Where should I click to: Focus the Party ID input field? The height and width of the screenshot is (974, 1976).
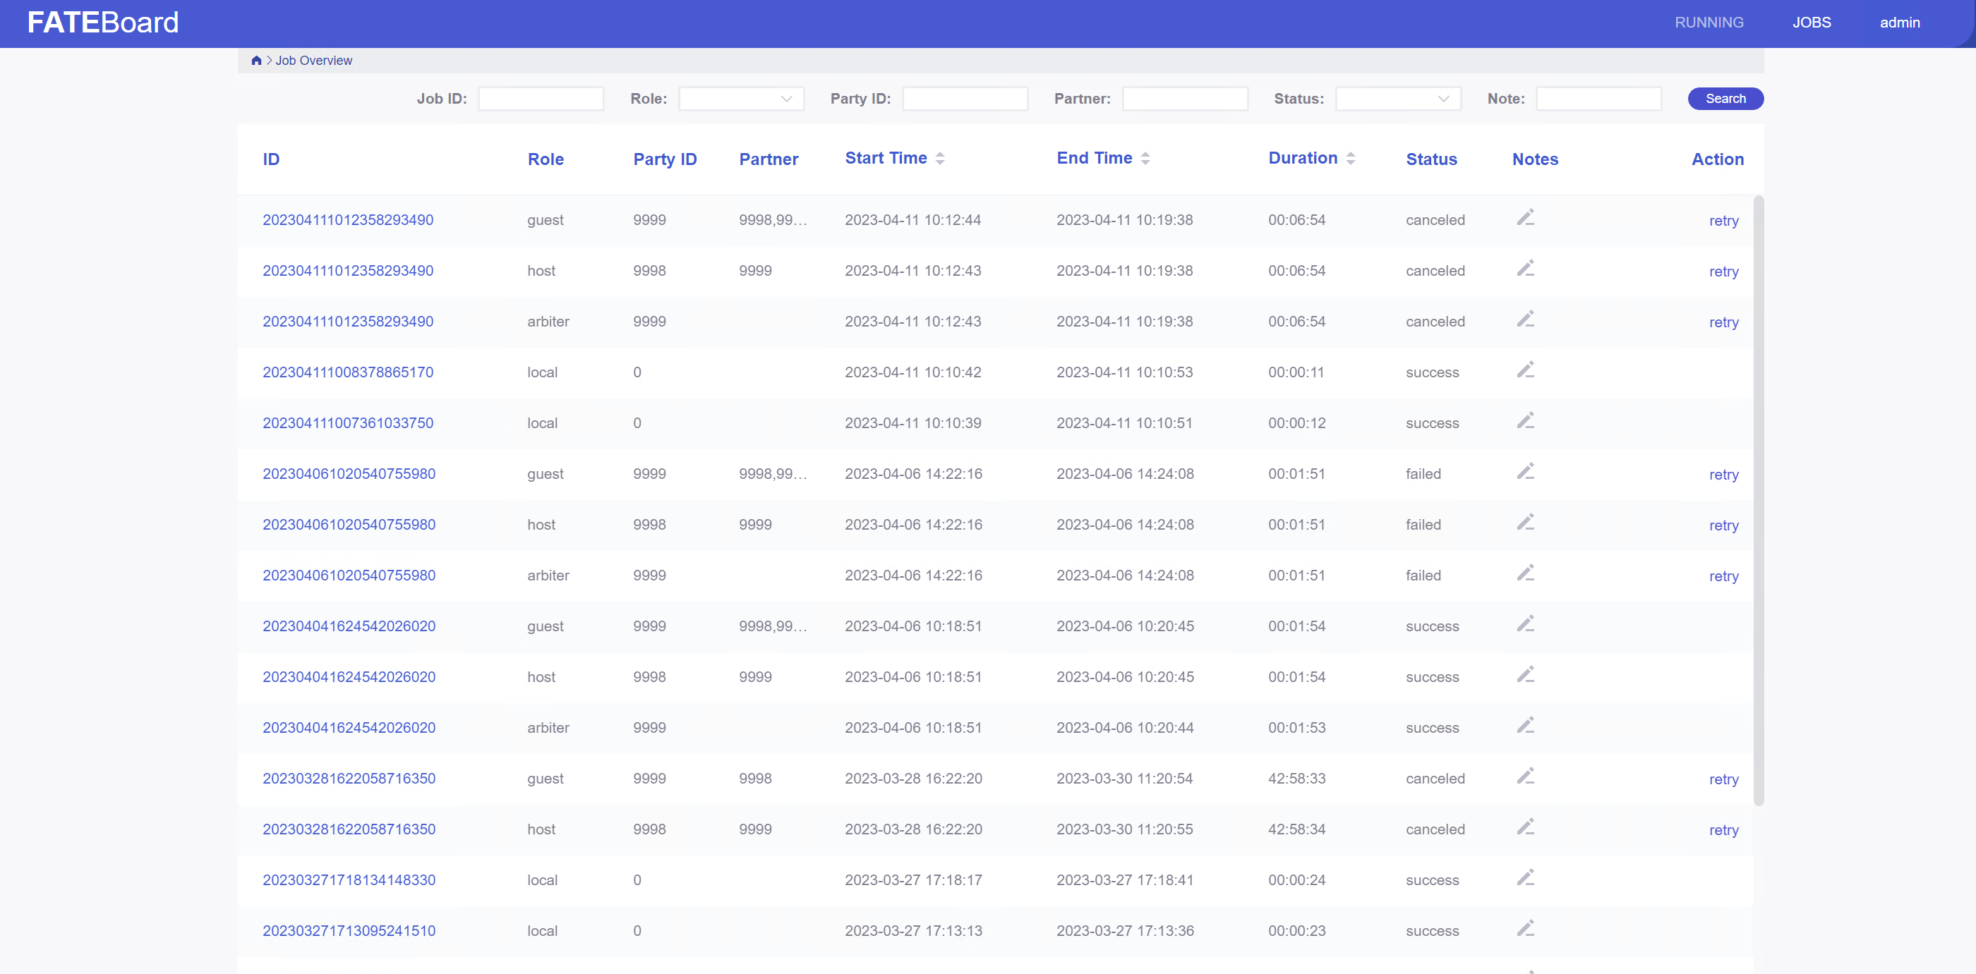[965, 99]
